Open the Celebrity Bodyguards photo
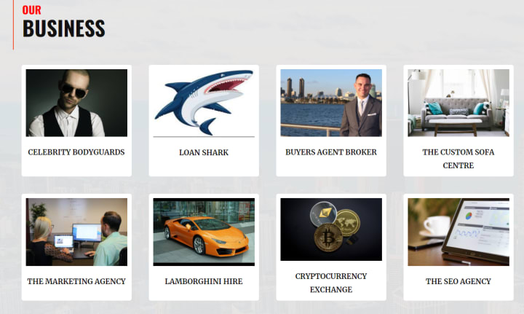The height and width of the screenshot is (314, 524). tap(76, 103)
